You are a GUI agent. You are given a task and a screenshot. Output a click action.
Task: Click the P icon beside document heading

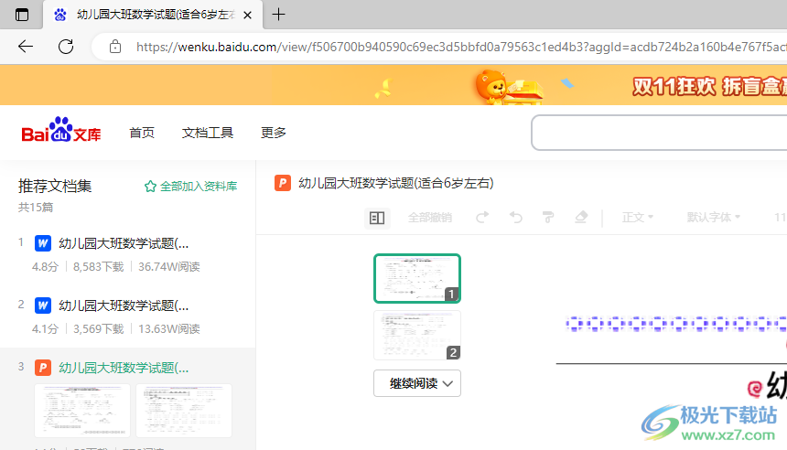pos(283,183)
